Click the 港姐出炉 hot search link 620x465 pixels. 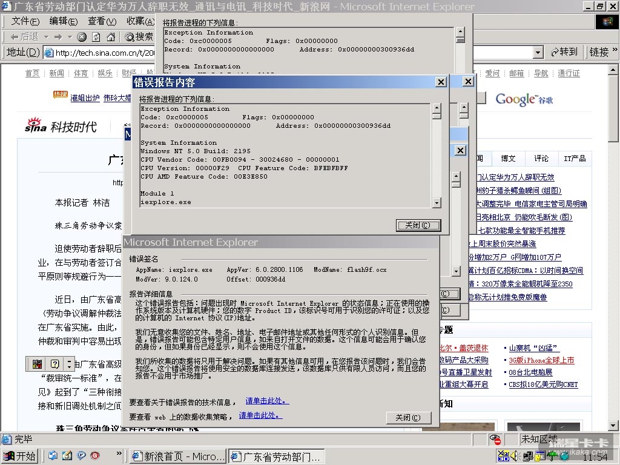point(85,97)
